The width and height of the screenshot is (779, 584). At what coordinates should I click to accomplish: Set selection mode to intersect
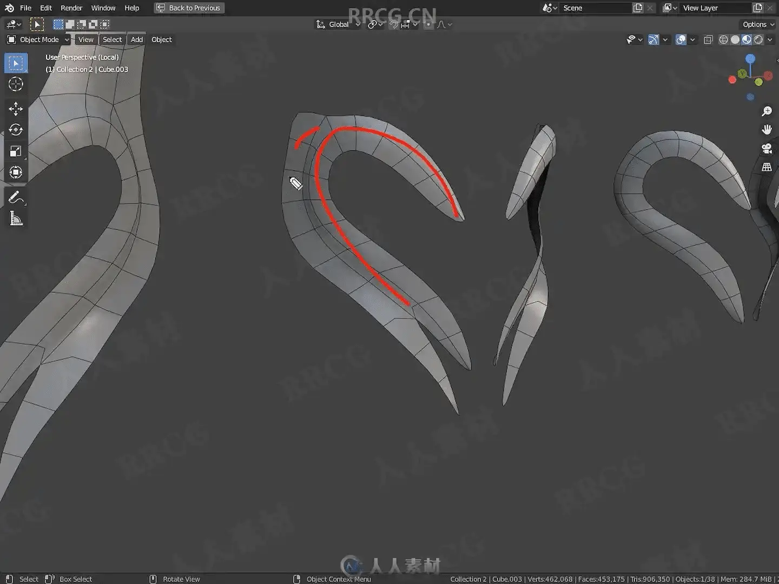coord(105,24)
